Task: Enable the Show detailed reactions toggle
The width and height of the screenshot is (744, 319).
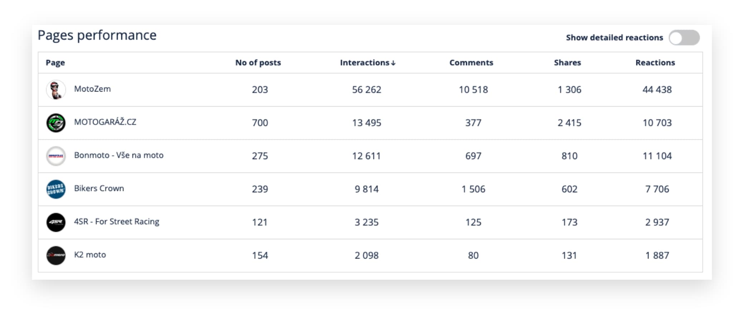Action: coord(684,38)
